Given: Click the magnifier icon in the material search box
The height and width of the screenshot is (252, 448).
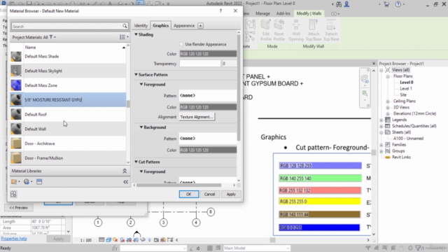Looking at the screenshot, I should [125, 27].
